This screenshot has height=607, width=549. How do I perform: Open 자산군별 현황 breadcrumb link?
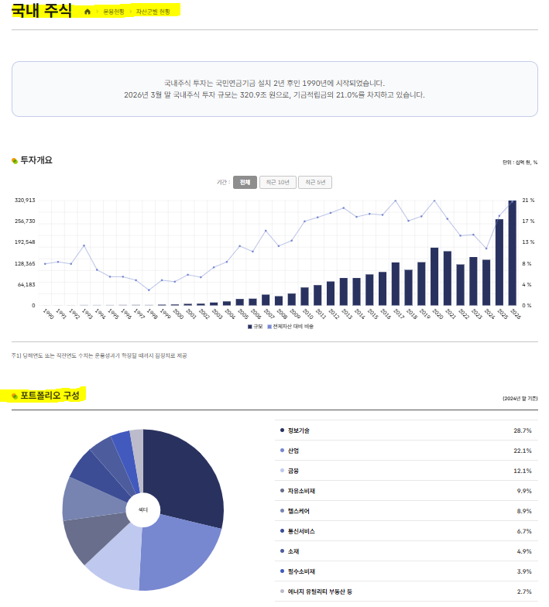153,12
